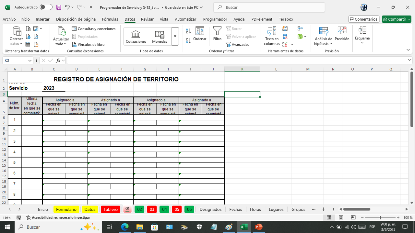Open Microsoft Edge from taskbar
This screenshot has width=415, height=233.
click(x=125, y=227)
